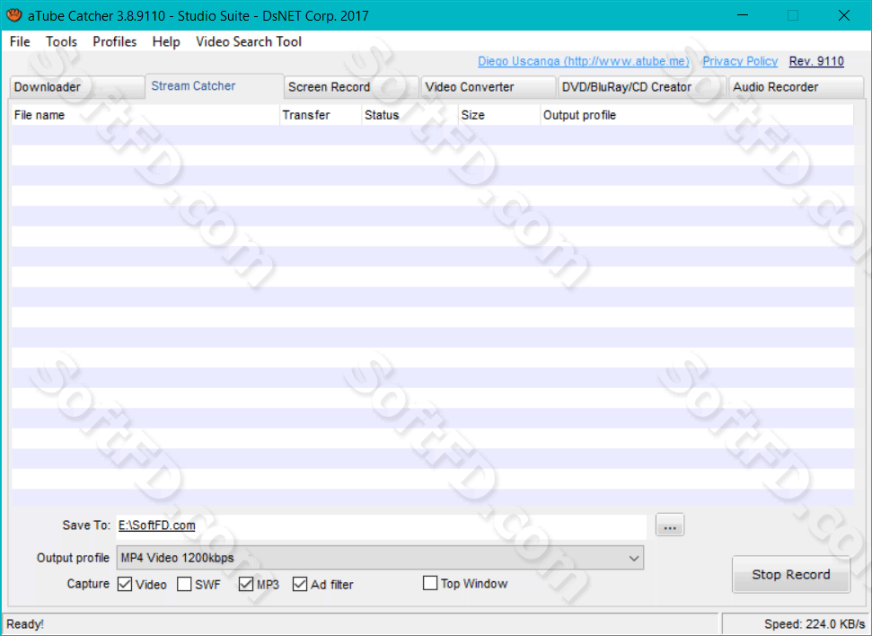872x636 pixels.
Task: Open the Help menu
Action: [x=166, y=41]
